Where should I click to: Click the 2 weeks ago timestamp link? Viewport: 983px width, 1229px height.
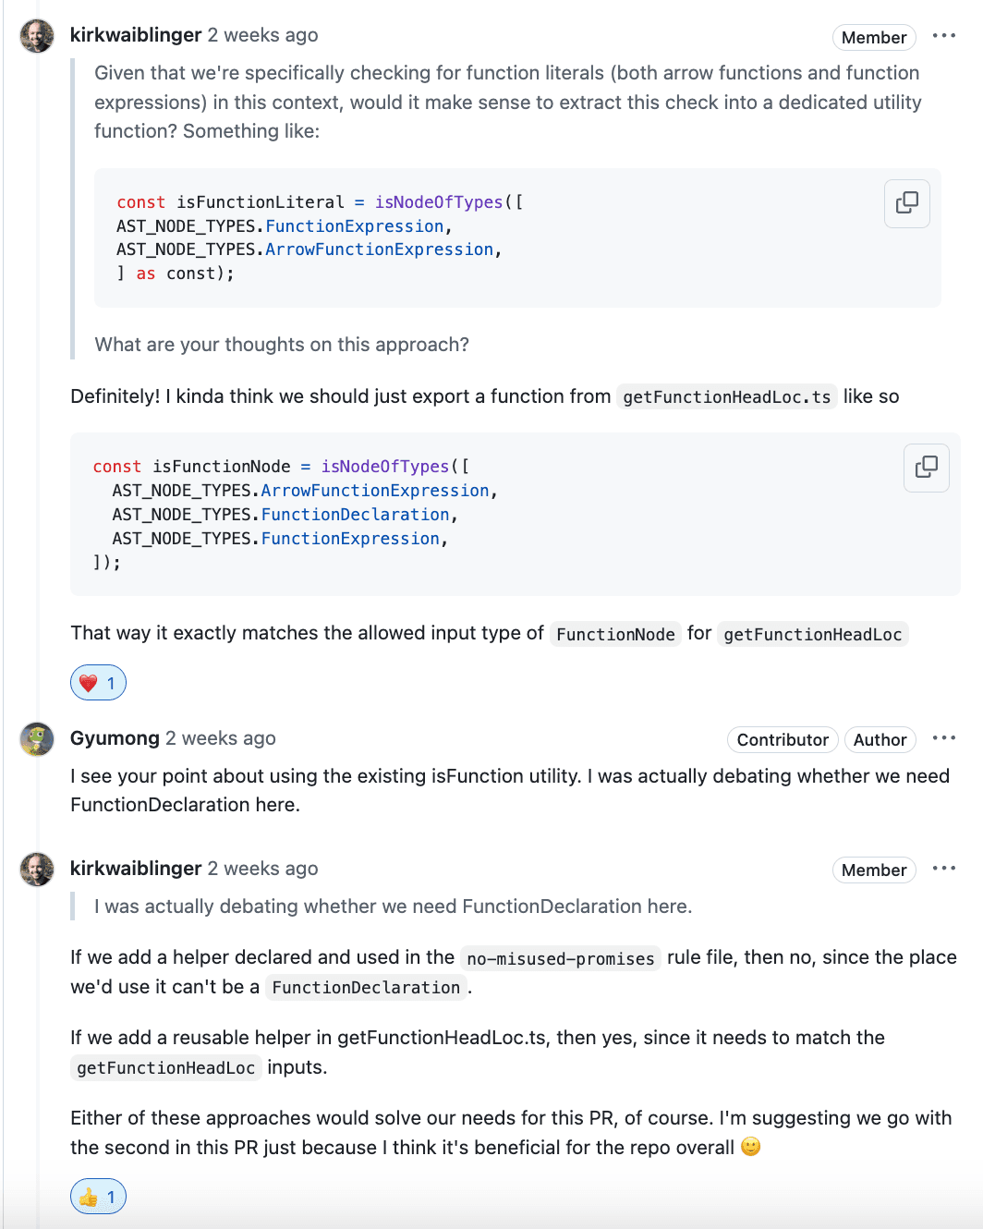(262, 34)
